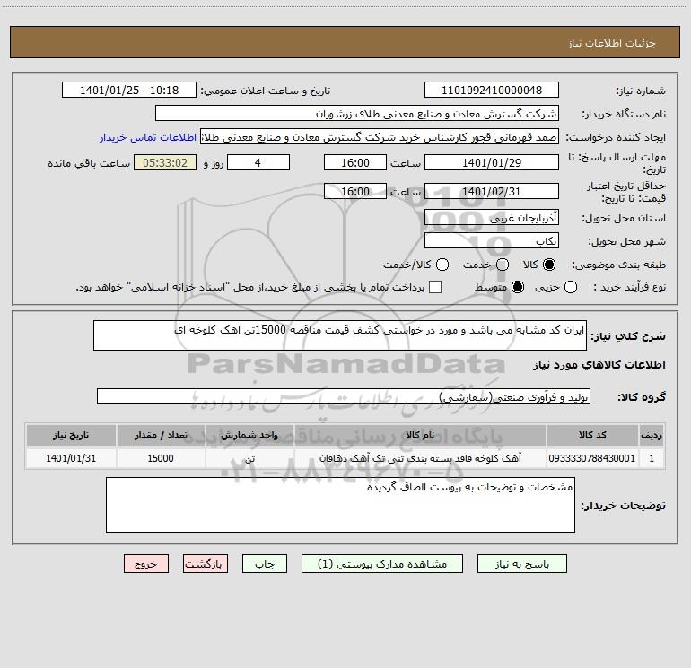Screen dimensions: 691x668
Task: Select the کالا/خدمت radio button
Action: click(442, 265)
